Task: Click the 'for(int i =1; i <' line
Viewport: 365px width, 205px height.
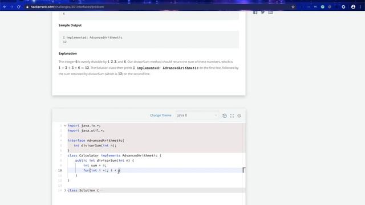Action: tap(102, 170)
